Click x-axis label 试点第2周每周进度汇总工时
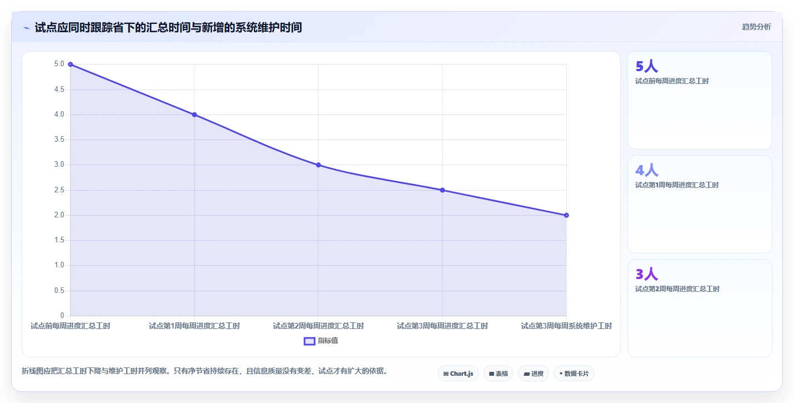The height and width of the screenshot is (403, 794). coord(318,326)
